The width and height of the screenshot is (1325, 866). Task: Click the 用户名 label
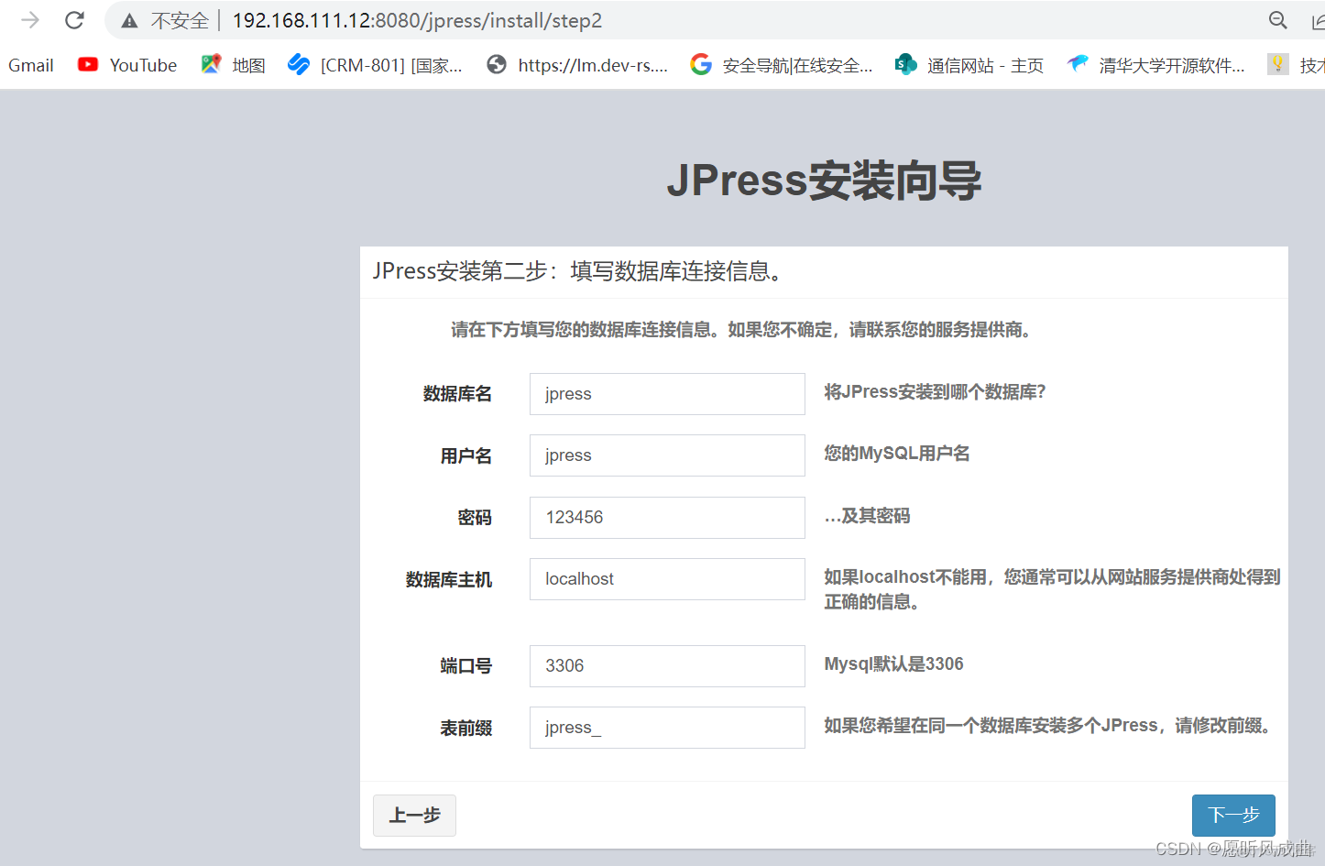466,456
